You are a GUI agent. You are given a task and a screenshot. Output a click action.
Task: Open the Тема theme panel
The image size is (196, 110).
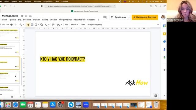(x=83, y=24)
